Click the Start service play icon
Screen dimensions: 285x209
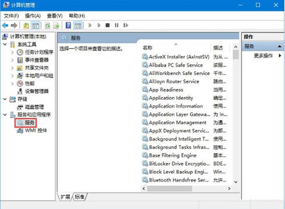90,25
